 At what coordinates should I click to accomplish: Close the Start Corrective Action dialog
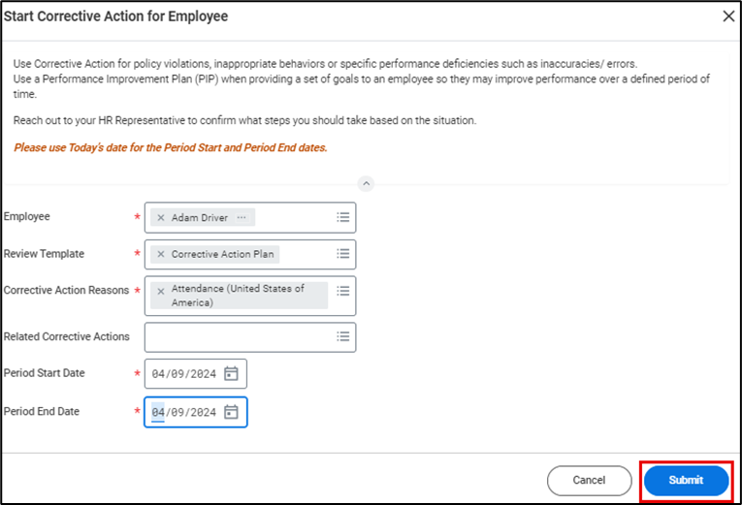728,16
